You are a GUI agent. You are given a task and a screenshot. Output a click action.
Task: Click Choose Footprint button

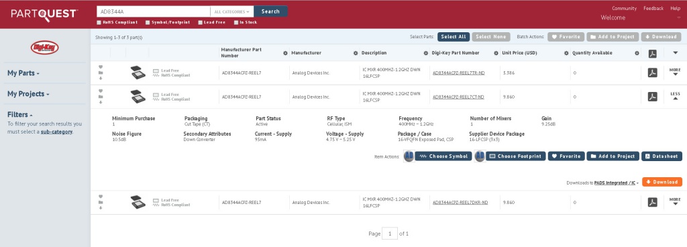[516, 156]
